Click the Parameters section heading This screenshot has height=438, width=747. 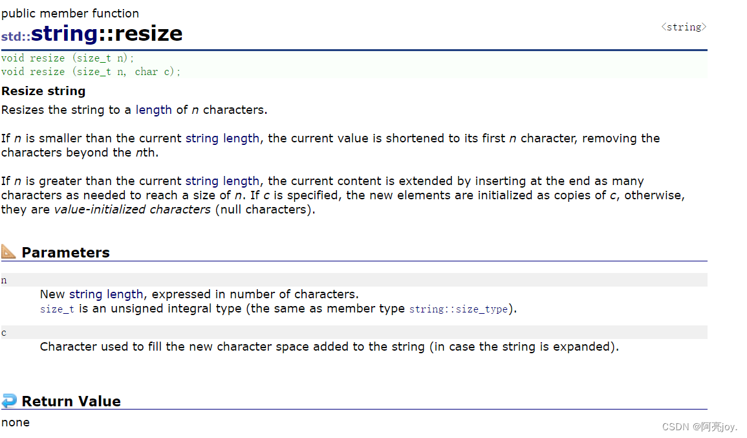(x=66, y=252)
